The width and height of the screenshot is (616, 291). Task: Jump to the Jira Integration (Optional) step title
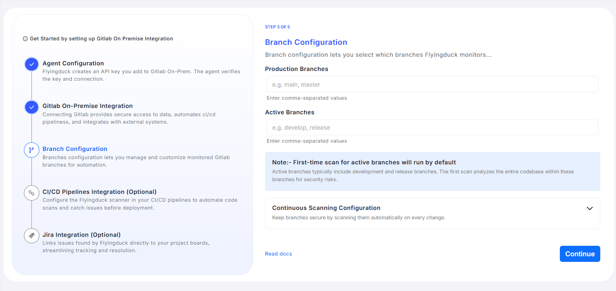pos(81,235)
